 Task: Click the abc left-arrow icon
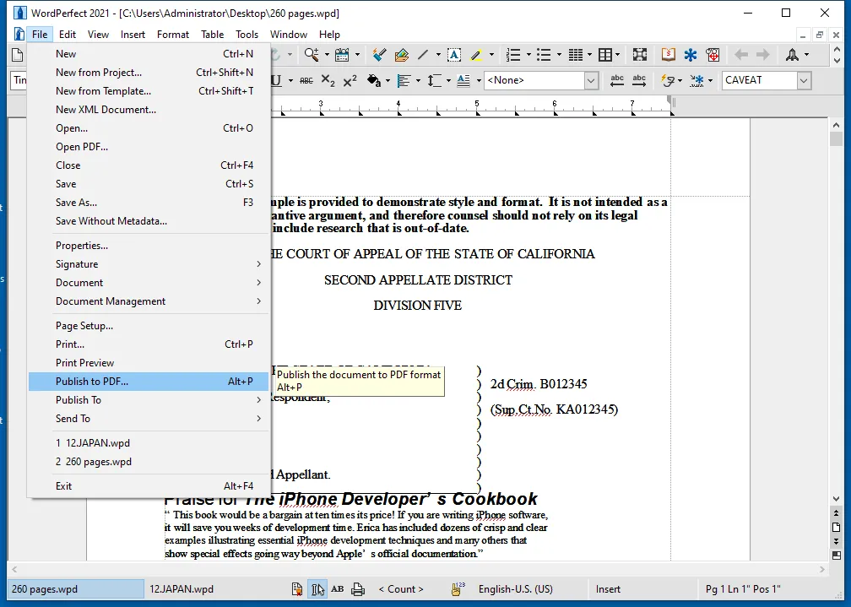617,80
